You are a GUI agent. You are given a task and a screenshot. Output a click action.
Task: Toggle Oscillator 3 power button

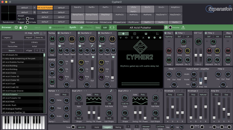(x=99, y=33)
